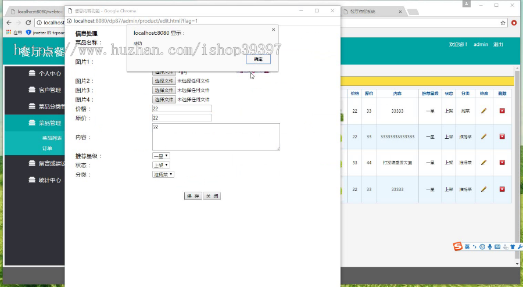Open the jmeter bookmark in the bookmarks bar
The image size is (523, 287).
(x=45, y=33)
